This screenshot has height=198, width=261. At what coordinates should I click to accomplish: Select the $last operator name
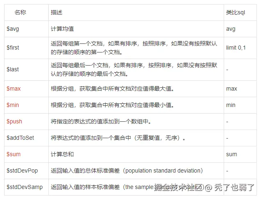click(13, 69)
